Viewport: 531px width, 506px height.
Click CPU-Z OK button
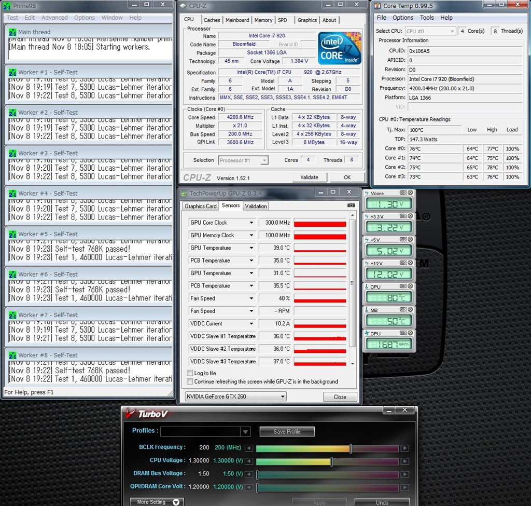pyautogui.click(x=347, y=177)
